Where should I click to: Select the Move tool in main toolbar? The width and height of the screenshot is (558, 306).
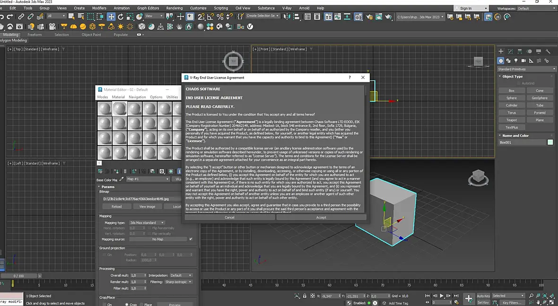[x=112, y=17]
